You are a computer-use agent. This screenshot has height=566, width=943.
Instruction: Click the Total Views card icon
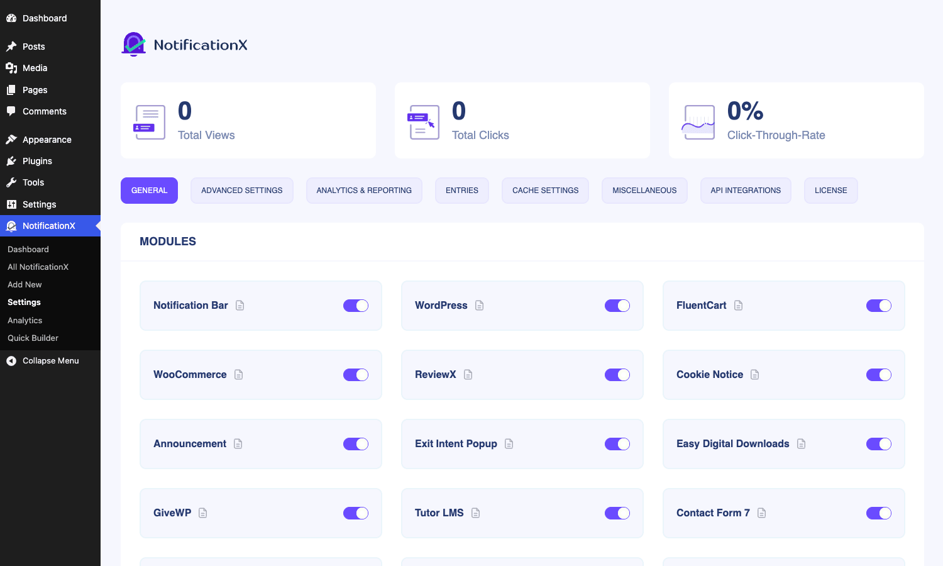(150, 122)
